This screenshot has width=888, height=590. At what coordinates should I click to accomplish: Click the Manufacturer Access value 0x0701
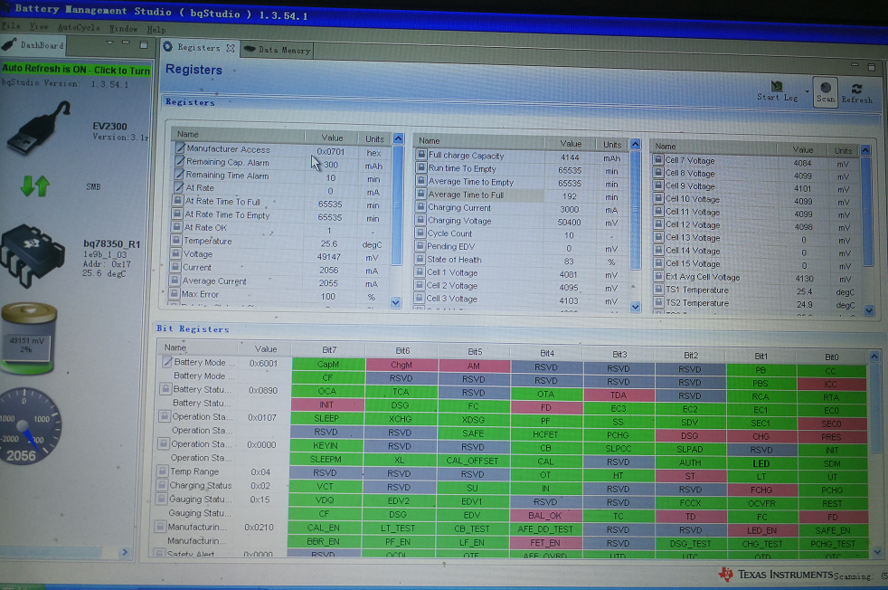331,151
